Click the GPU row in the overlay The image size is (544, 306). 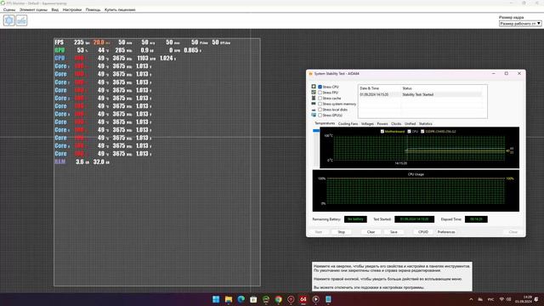[x=128, y=50]
